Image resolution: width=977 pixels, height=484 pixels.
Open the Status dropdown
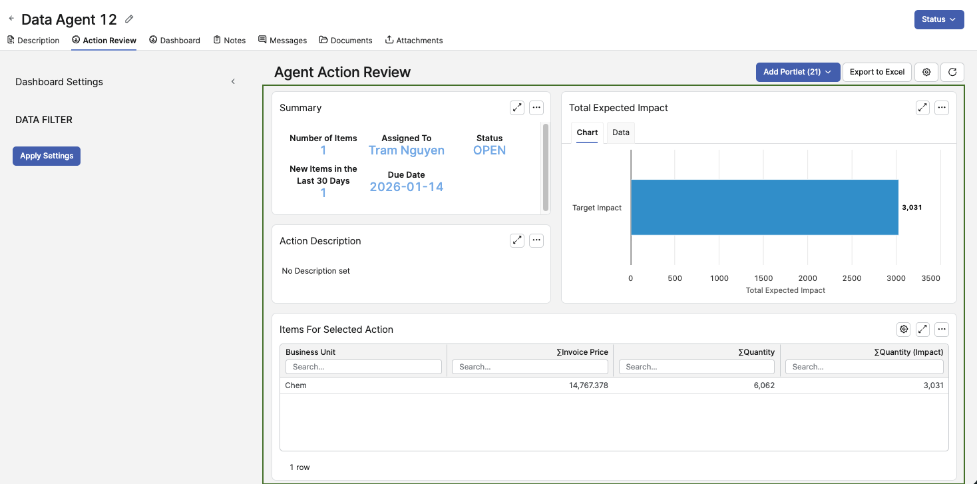(938, 19)
